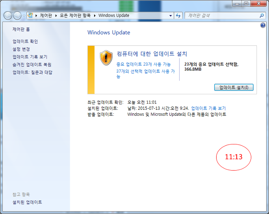Open 업데이트 기록 보기 in the sidebar
The height and width of the screenshot is (214, 269).
coord(30,57)
